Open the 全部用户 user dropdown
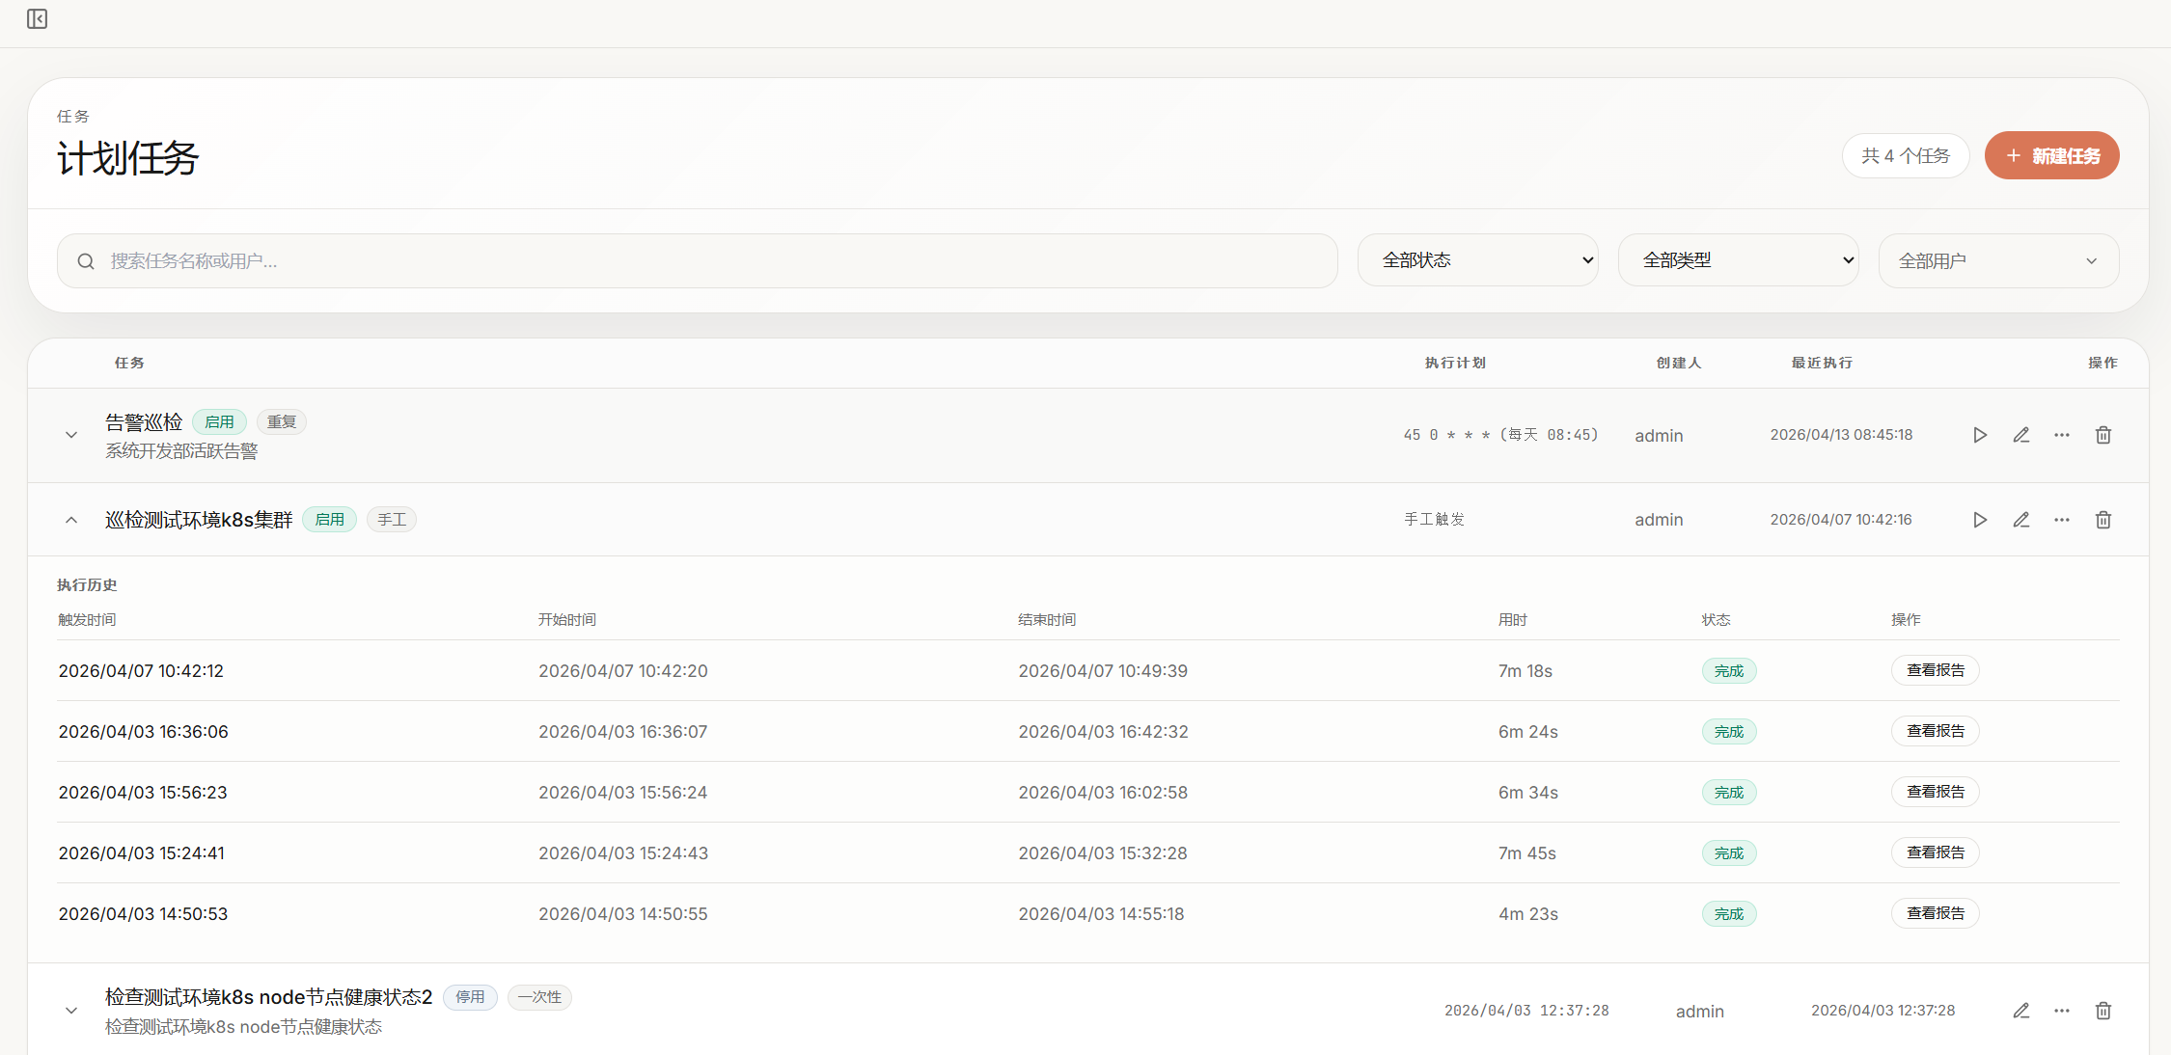Screen dimensions: 2171x1055 click(x=1998, y=260)
